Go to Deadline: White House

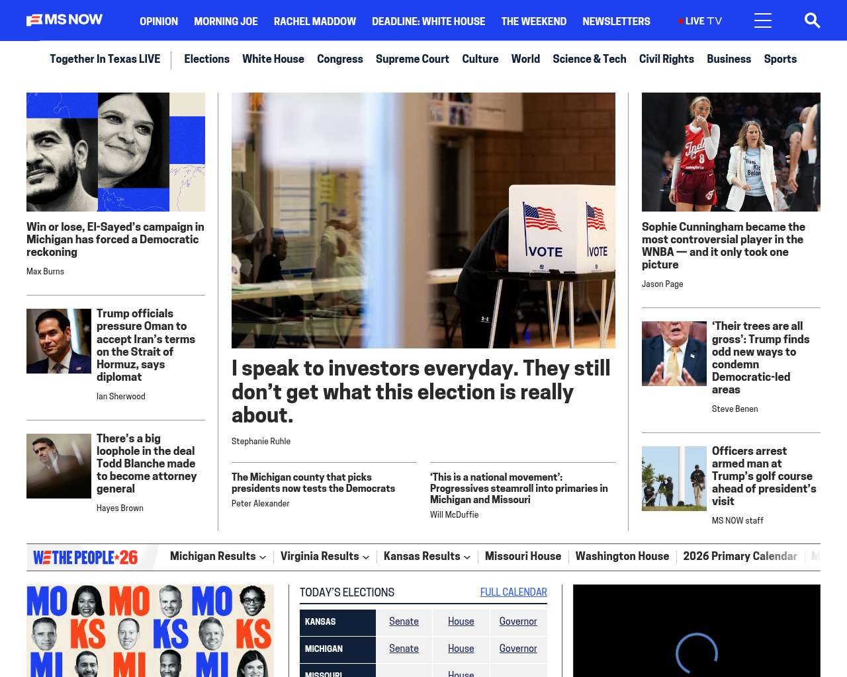click(x=428, y=21)
